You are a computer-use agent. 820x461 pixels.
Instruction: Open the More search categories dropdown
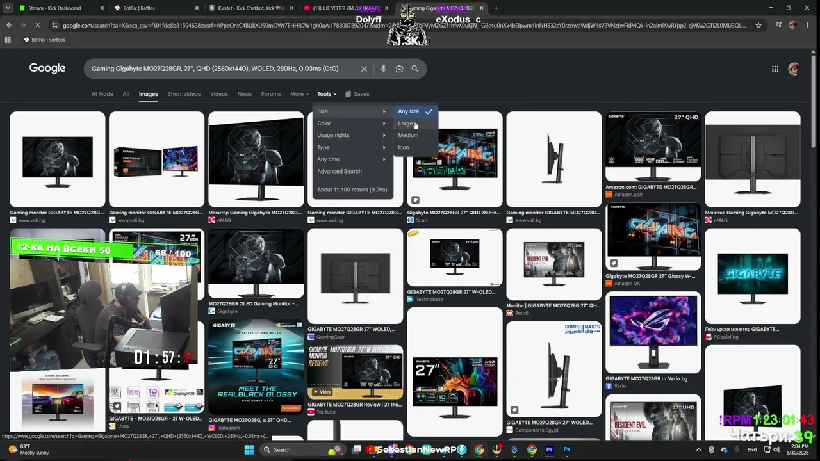point(299,94)
